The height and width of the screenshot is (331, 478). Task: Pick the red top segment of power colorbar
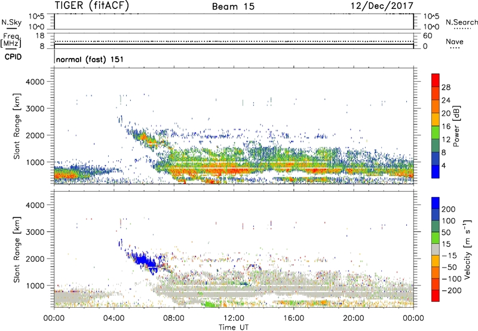pos(436,80)
